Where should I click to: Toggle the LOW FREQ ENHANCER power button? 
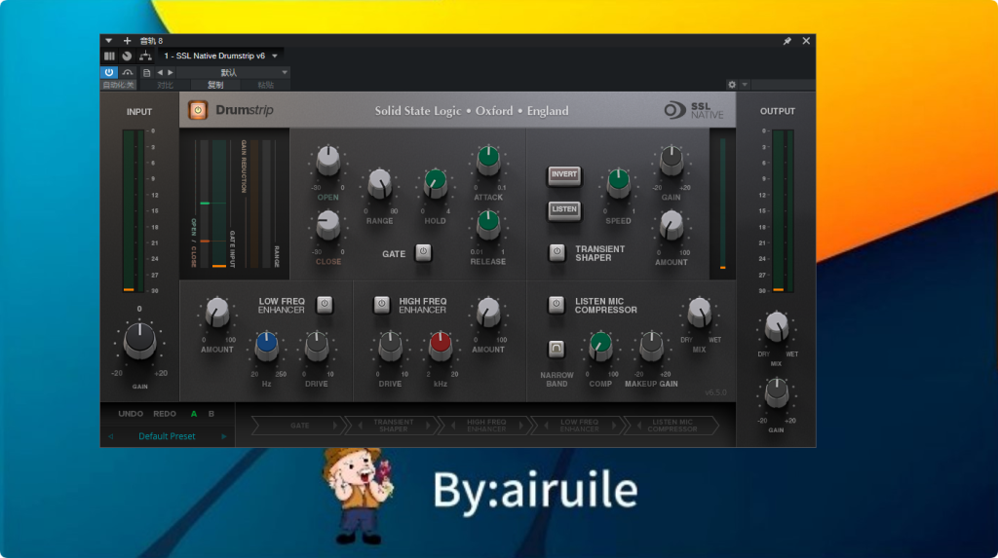tap(325, 305)
